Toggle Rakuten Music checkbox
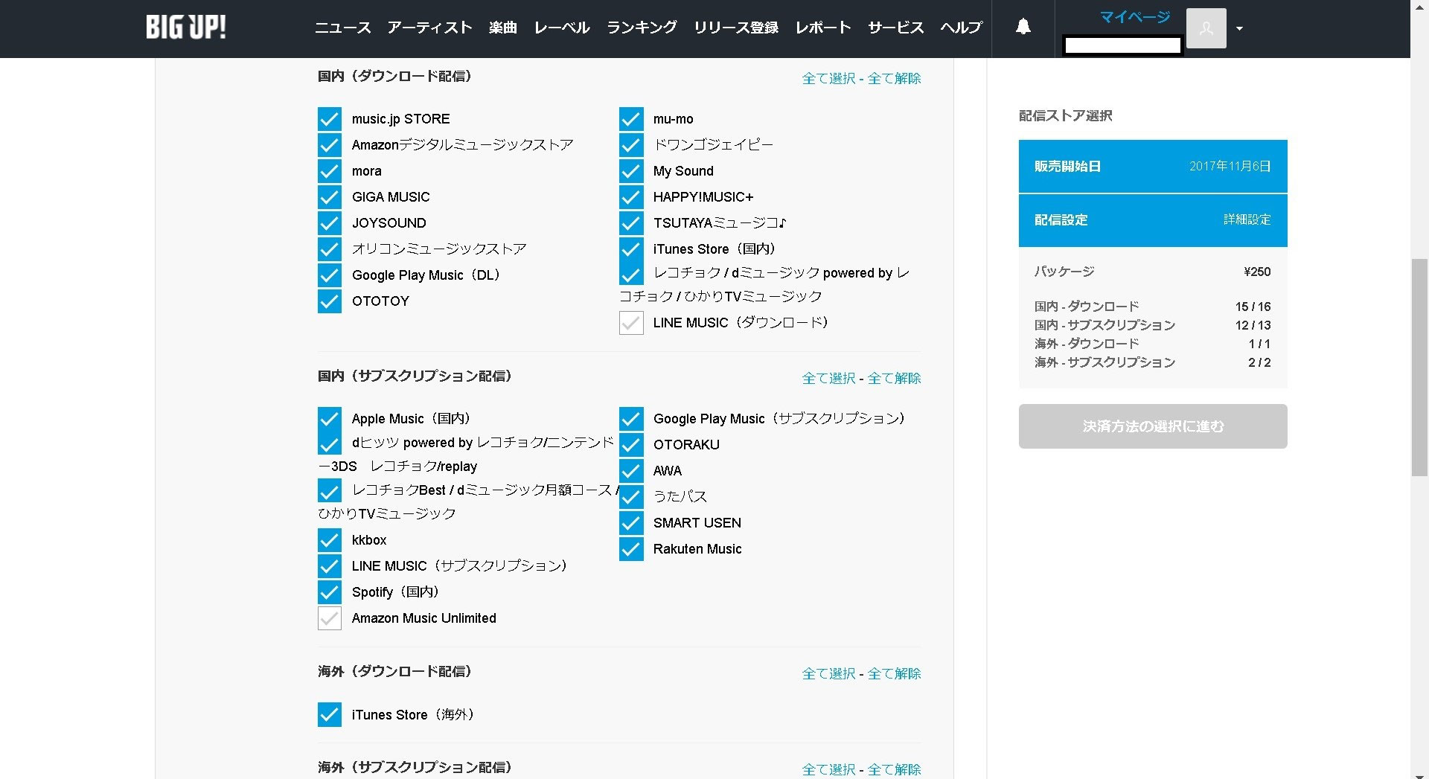This screenshot has width=1429, height=779. tap(631, 549)
